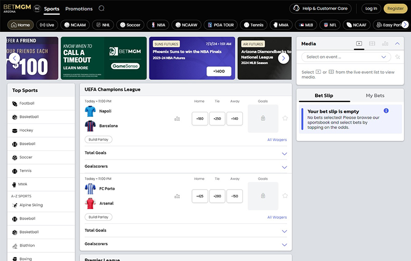Switch Media panel to statistics view

click(x=385, y=43)
